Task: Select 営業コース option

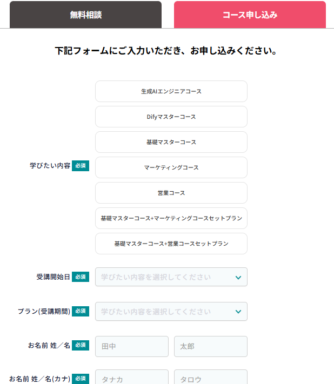Action: tap(171, 193)
